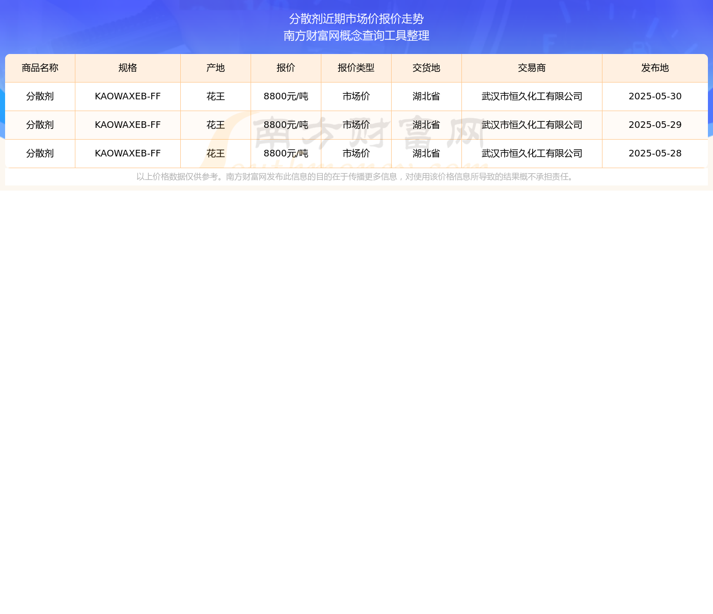Click the 商品名称 column header
The height and width of the screenshot is (614, 713).
[40, 68]
